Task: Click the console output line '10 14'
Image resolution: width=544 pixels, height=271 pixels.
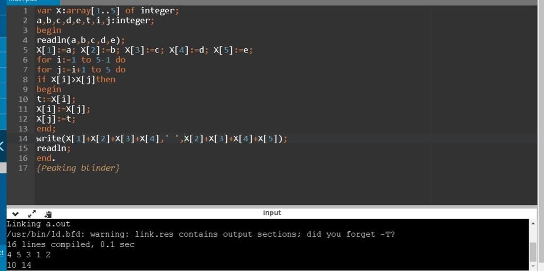Action: [19, 265]
